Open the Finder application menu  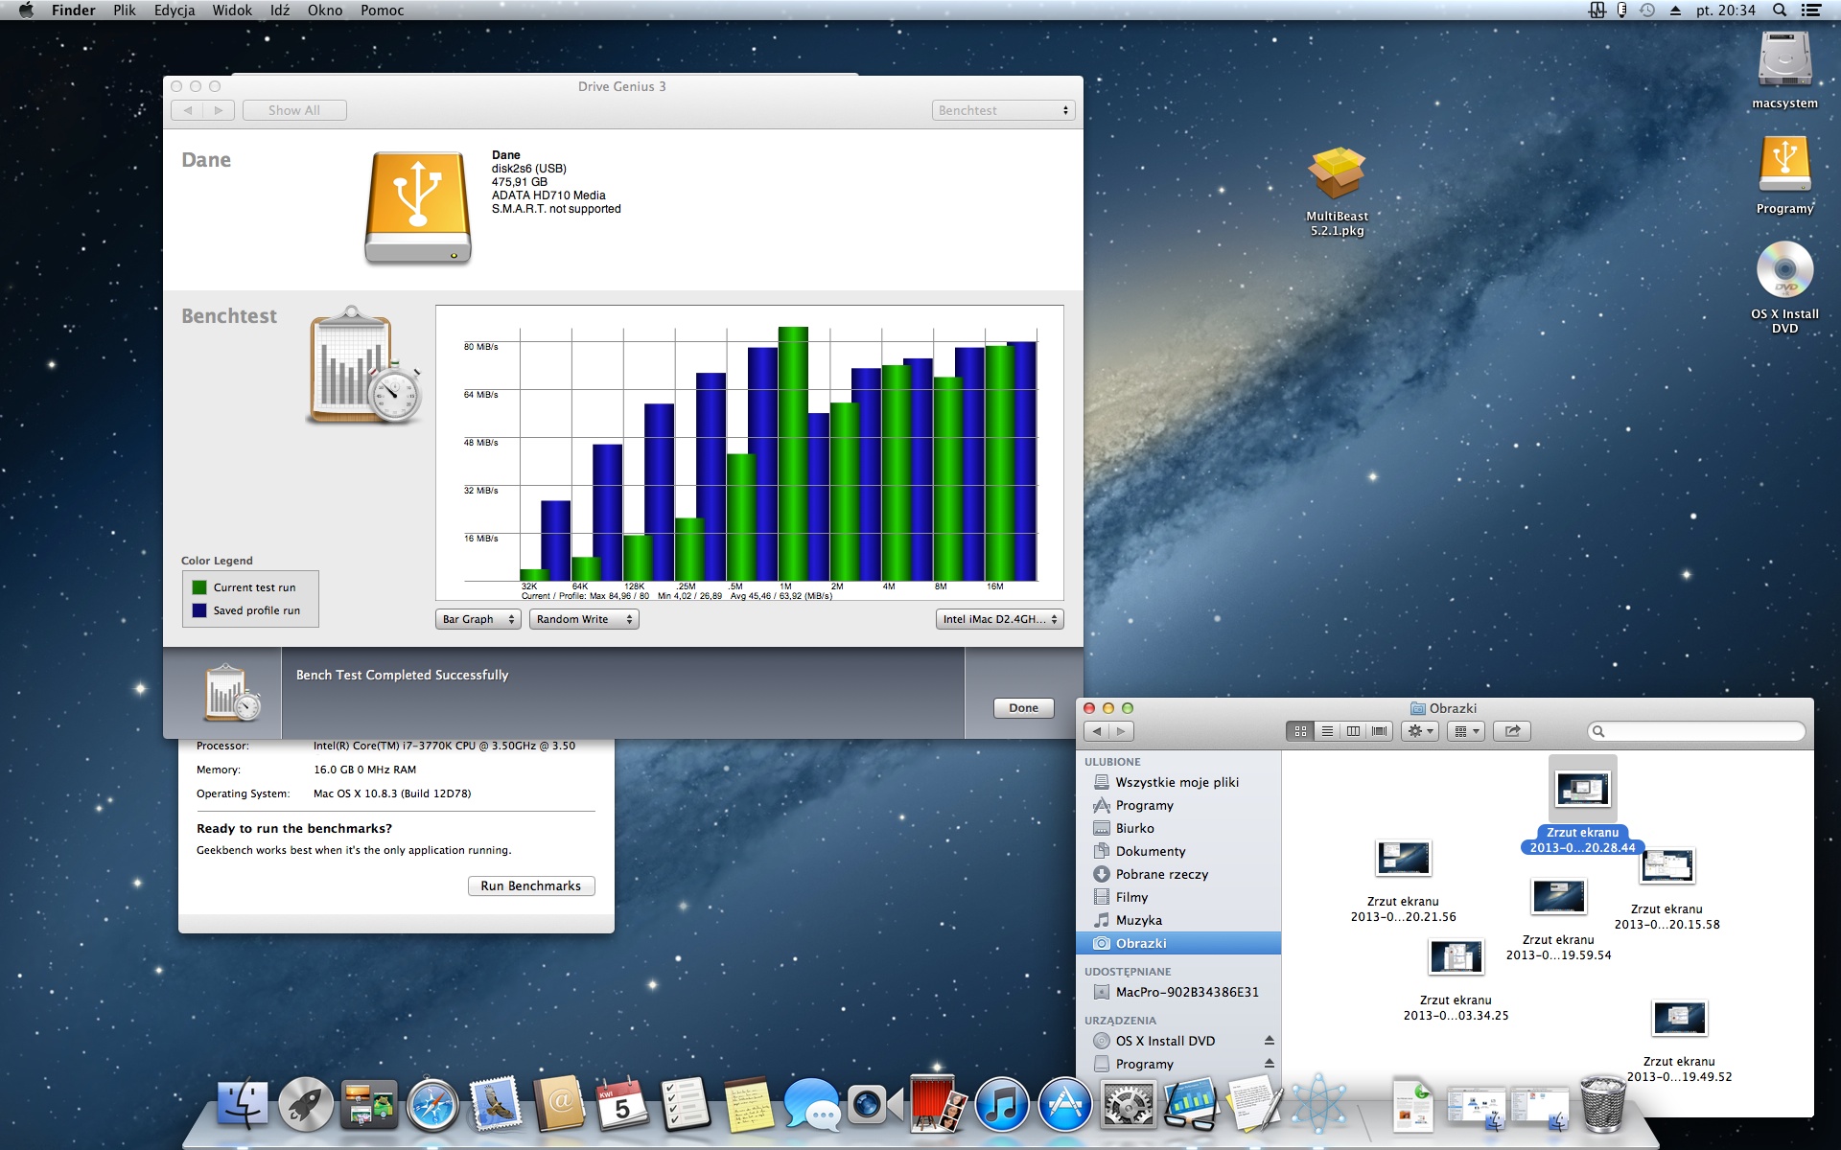point(74,11)
